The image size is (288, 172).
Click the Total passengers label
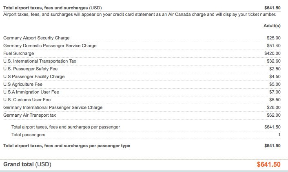coord(28,135)
